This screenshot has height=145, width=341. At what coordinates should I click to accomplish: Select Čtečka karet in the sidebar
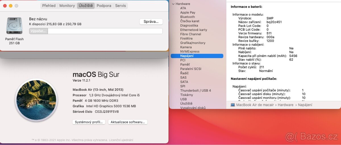190,21
